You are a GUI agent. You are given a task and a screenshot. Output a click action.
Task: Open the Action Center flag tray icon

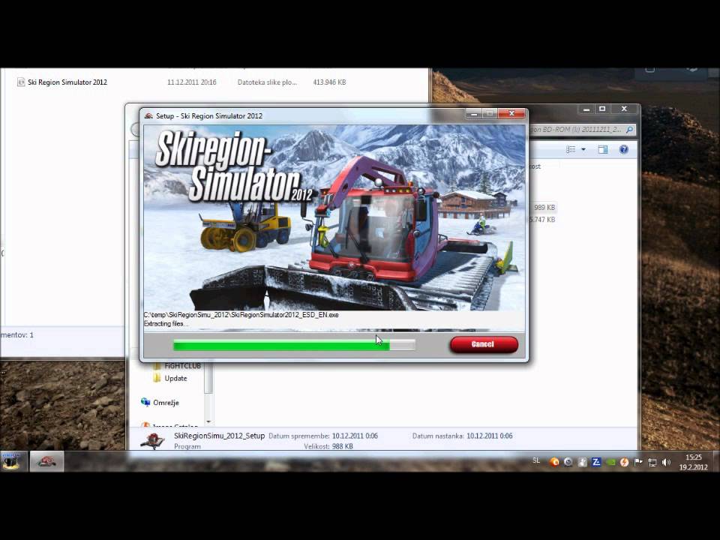tap(638, 462)
